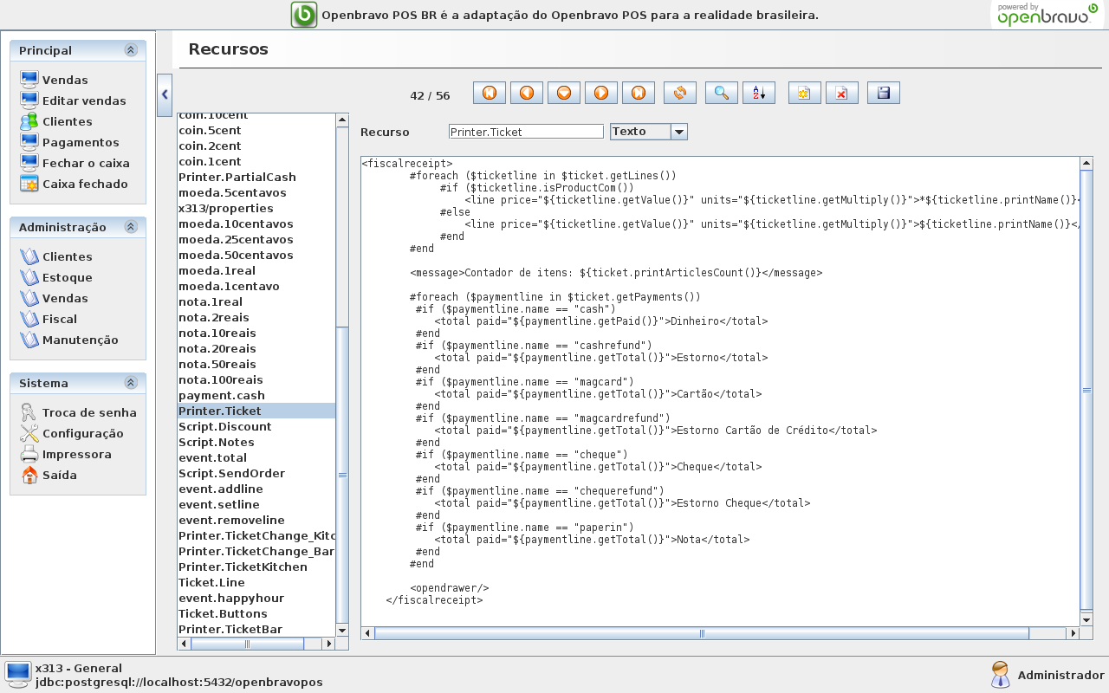Click the orange down-arrow list navigation button
This screenshot has height=693, width=1109.
click(x=564, y=93)
